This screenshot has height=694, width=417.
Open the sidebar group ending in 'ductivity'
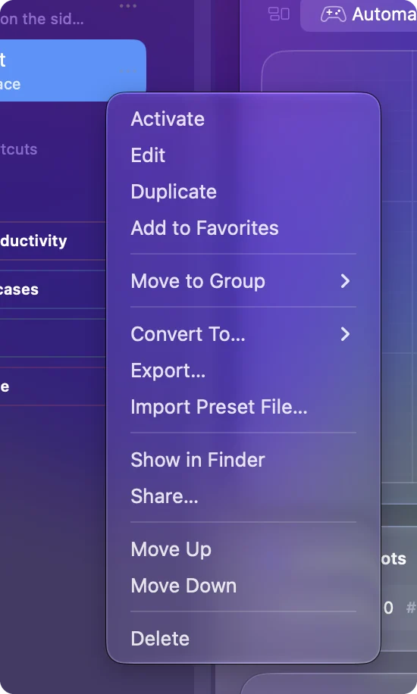[x=53, y=241]
